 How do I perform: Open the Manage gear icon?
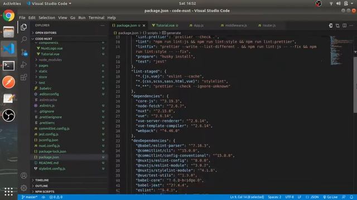(23, 188)
